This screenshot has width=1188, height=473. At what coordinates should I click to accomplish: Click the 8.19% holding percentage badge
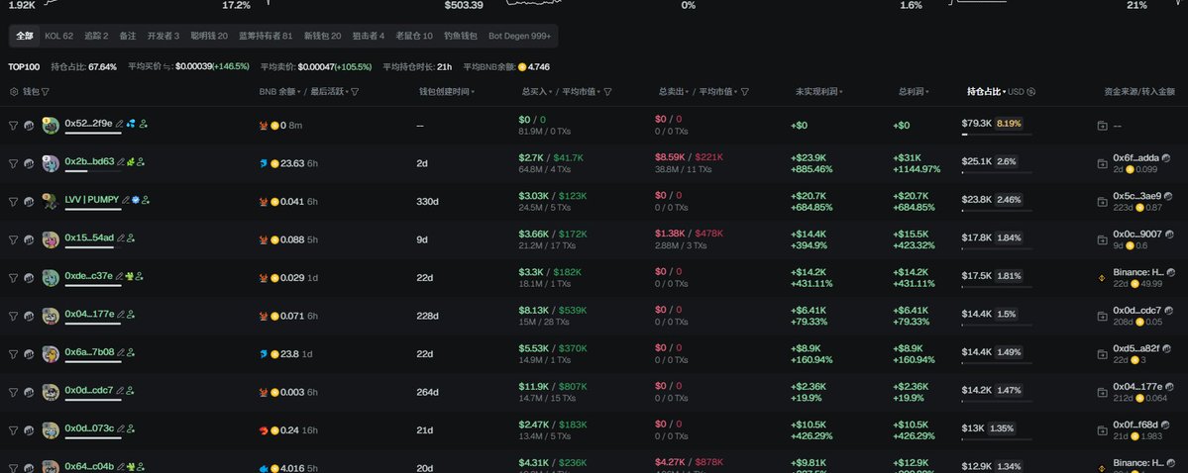click(1009, 124)
